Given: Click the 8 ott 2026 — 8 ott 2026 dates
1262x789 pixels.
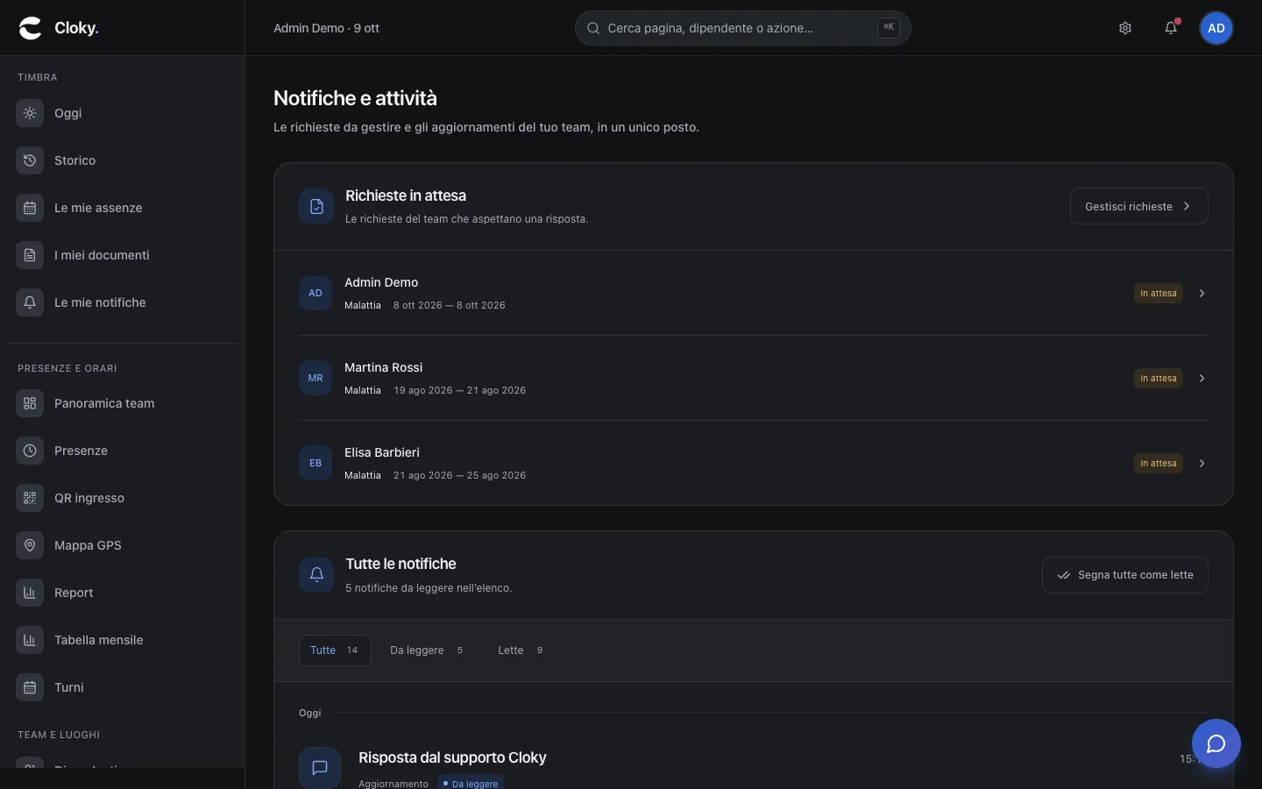Looking at the screenshot, I should pos(450,305).
